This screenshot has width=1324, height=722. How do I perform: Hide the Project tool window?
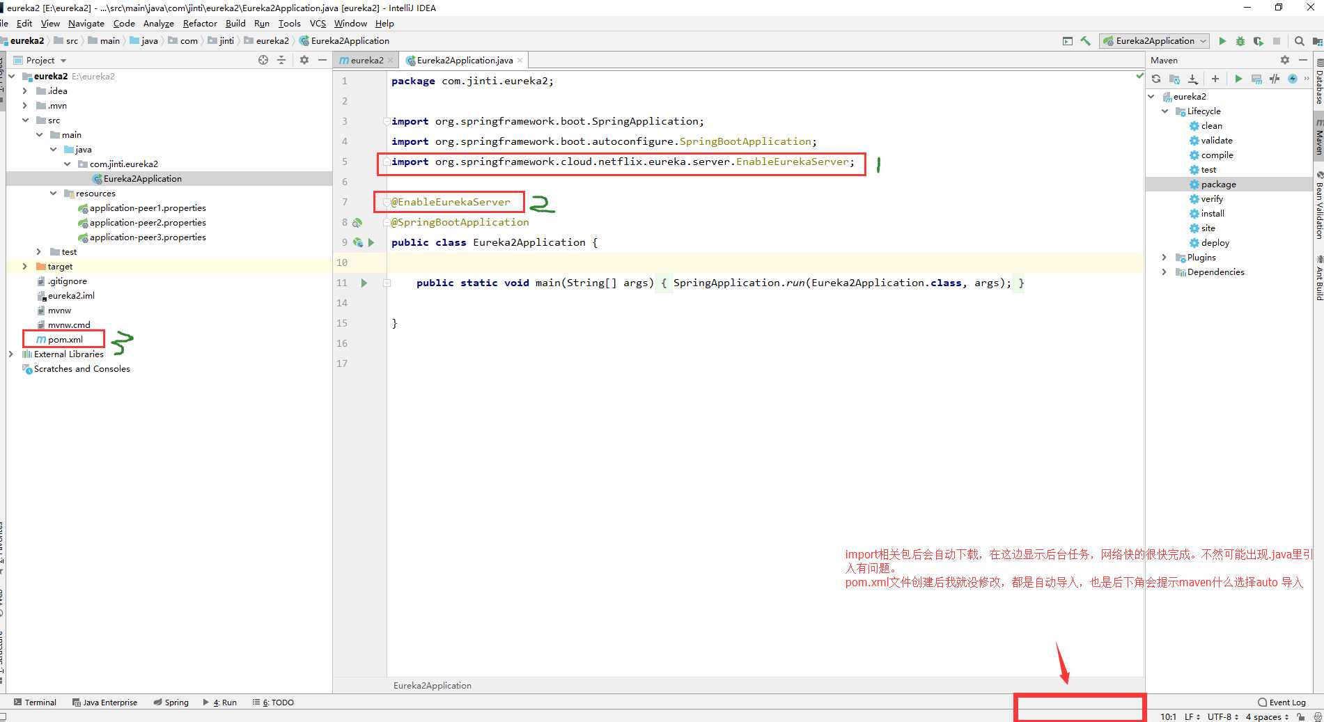click(322, 60)
